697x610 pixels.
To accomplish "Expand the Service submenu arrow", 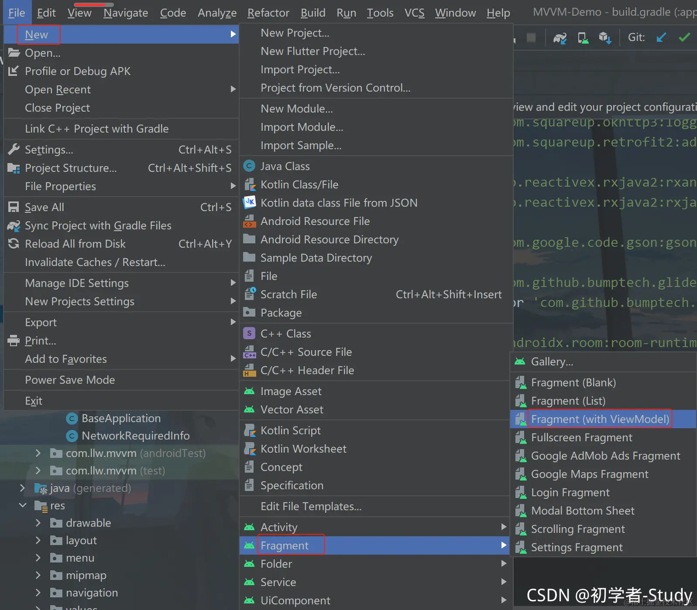I will (504, 582).
